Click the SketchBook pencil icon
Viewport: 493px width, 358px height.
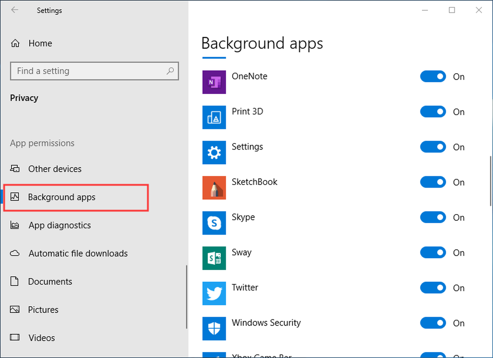tap(214, 188)
